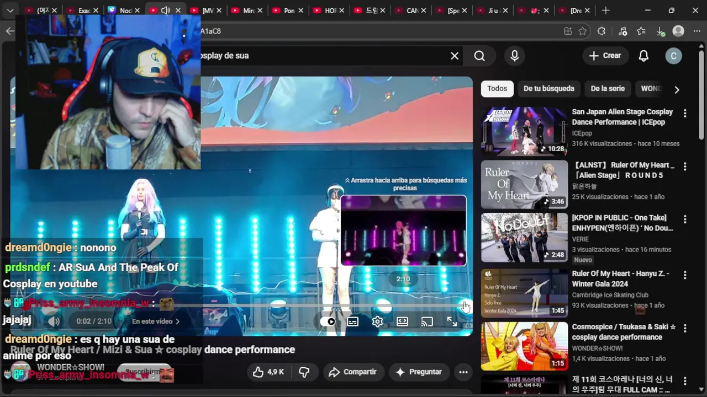707x397 pixels.
Task: Open the notifications bell
Action: (643, 56)
